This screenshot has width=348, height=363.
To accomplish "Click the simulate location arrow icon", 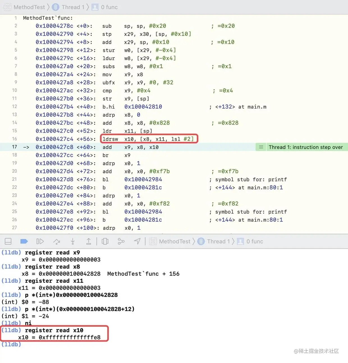I will 137,242.
